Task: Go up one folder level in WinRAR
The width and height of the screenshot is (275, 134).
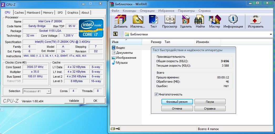Action: click(115, 34)
